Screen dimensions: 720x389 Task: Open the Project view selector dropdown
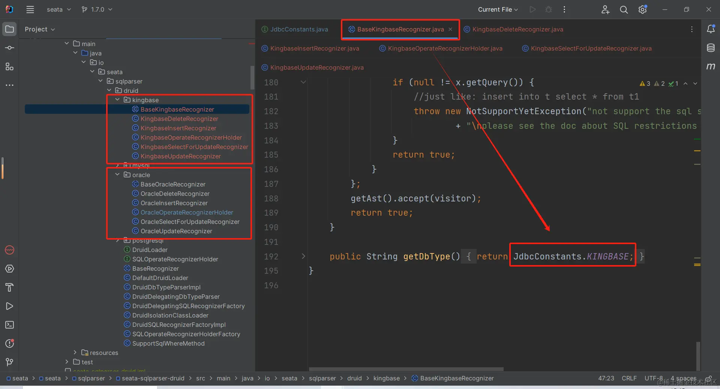coord(40,29)
